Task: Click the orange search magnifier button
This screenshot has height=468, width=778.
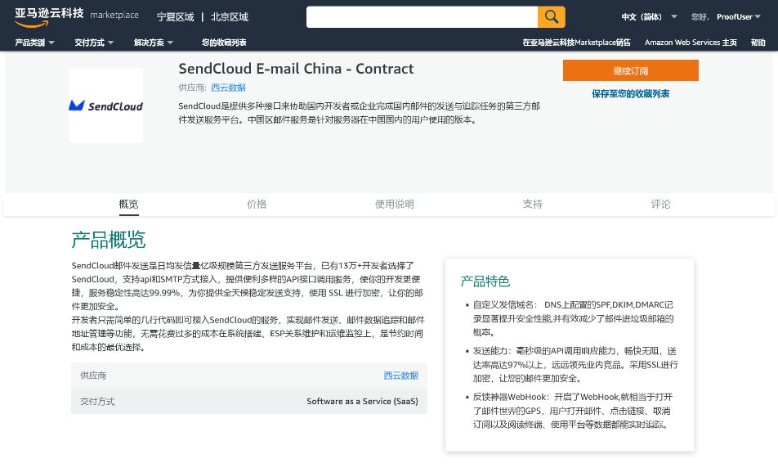Action: coord(552,17)
